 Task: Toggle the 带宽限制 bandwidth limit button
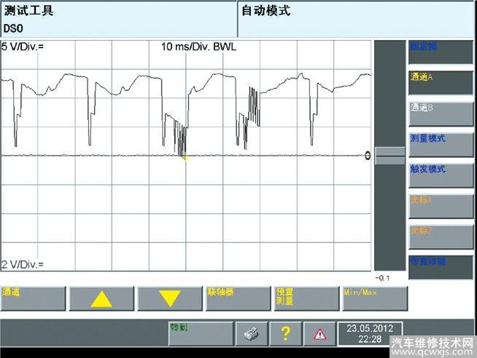coord(441,267)
